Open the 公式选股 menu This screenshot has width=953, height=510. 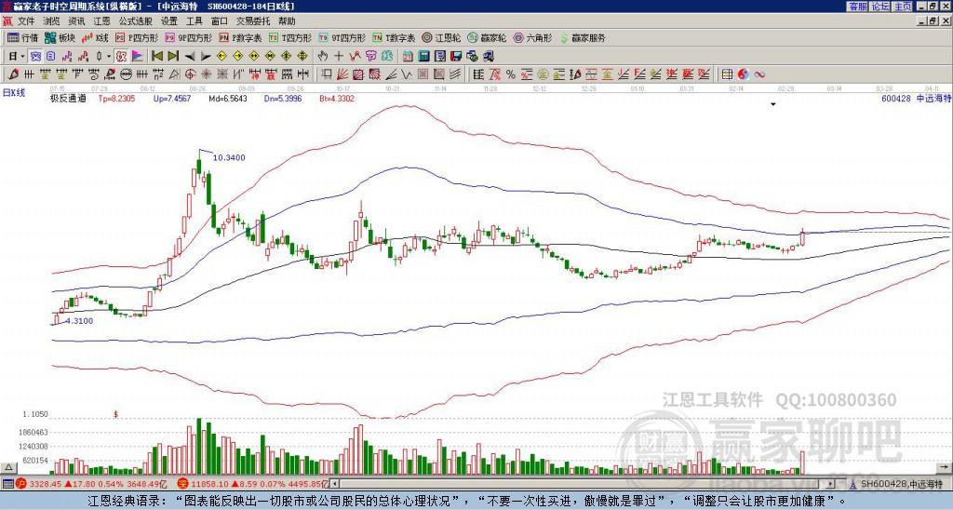tap(135, 20)
